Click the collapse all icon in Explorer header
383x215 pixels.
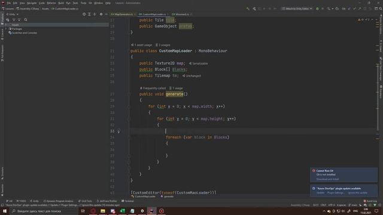(95, 14)
